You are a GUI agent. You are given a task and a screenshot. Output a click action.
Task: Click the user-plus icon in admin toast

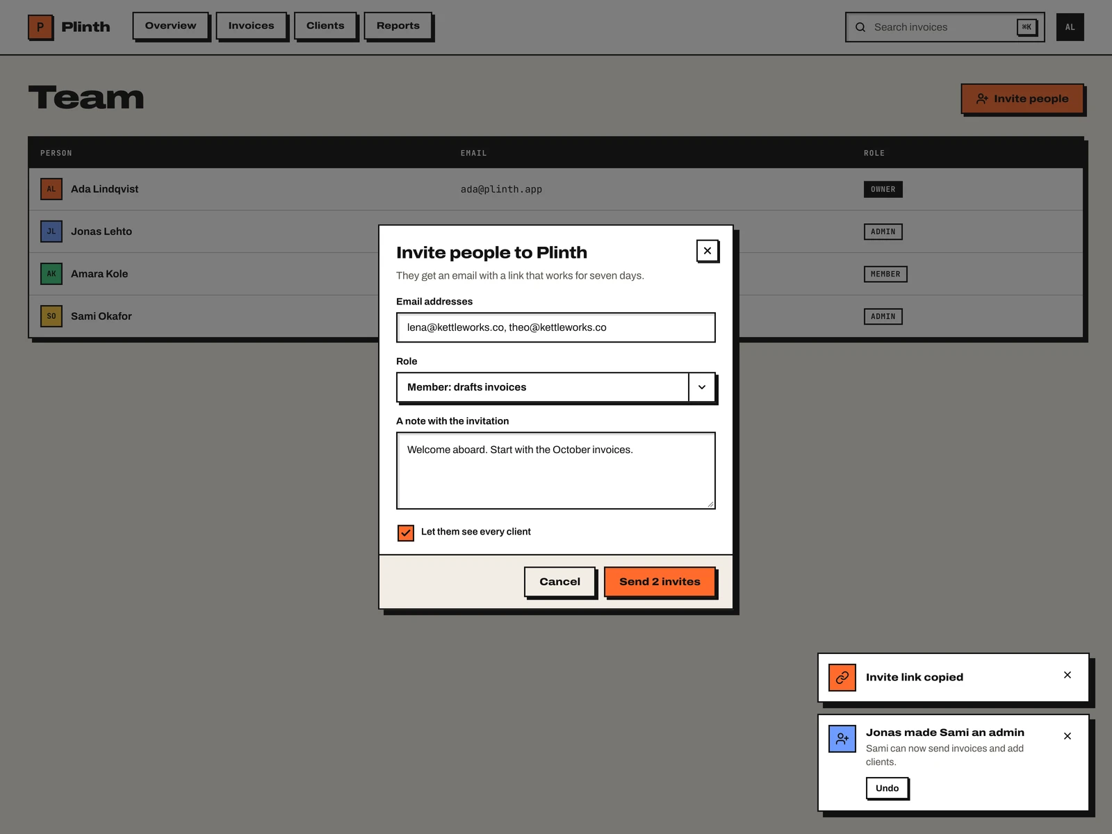(x=842, y=739)
